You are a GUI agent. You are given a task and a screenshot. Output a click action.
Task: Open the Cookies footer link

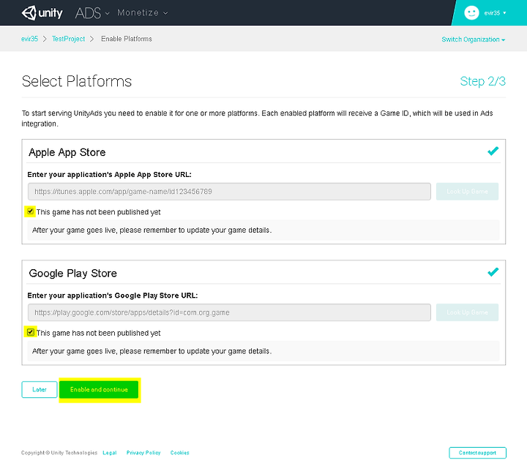(180, 453)
